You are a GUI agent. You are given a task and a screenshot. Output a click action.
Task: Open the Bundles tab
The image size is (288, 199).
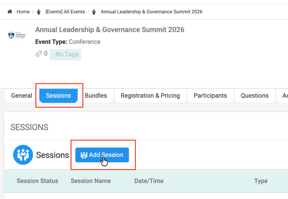point(96,96)
